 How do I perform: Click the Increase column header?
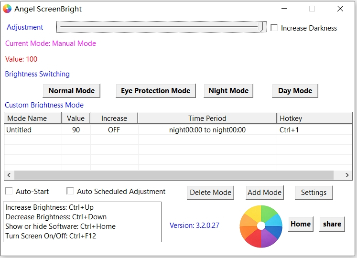coord(114,118)
